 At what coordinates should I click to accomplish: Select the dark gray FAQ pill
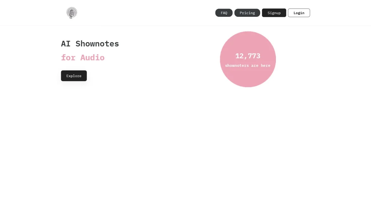(224, 13)
